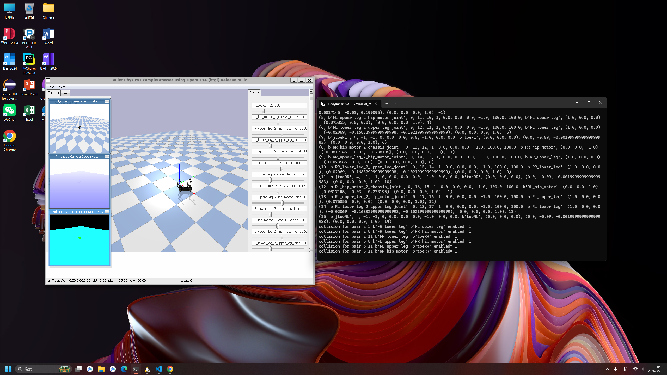667x375 pixels.
Task: Click RL_lower_leg_2_upper_leg_joint slider handle
Action: 270,249
